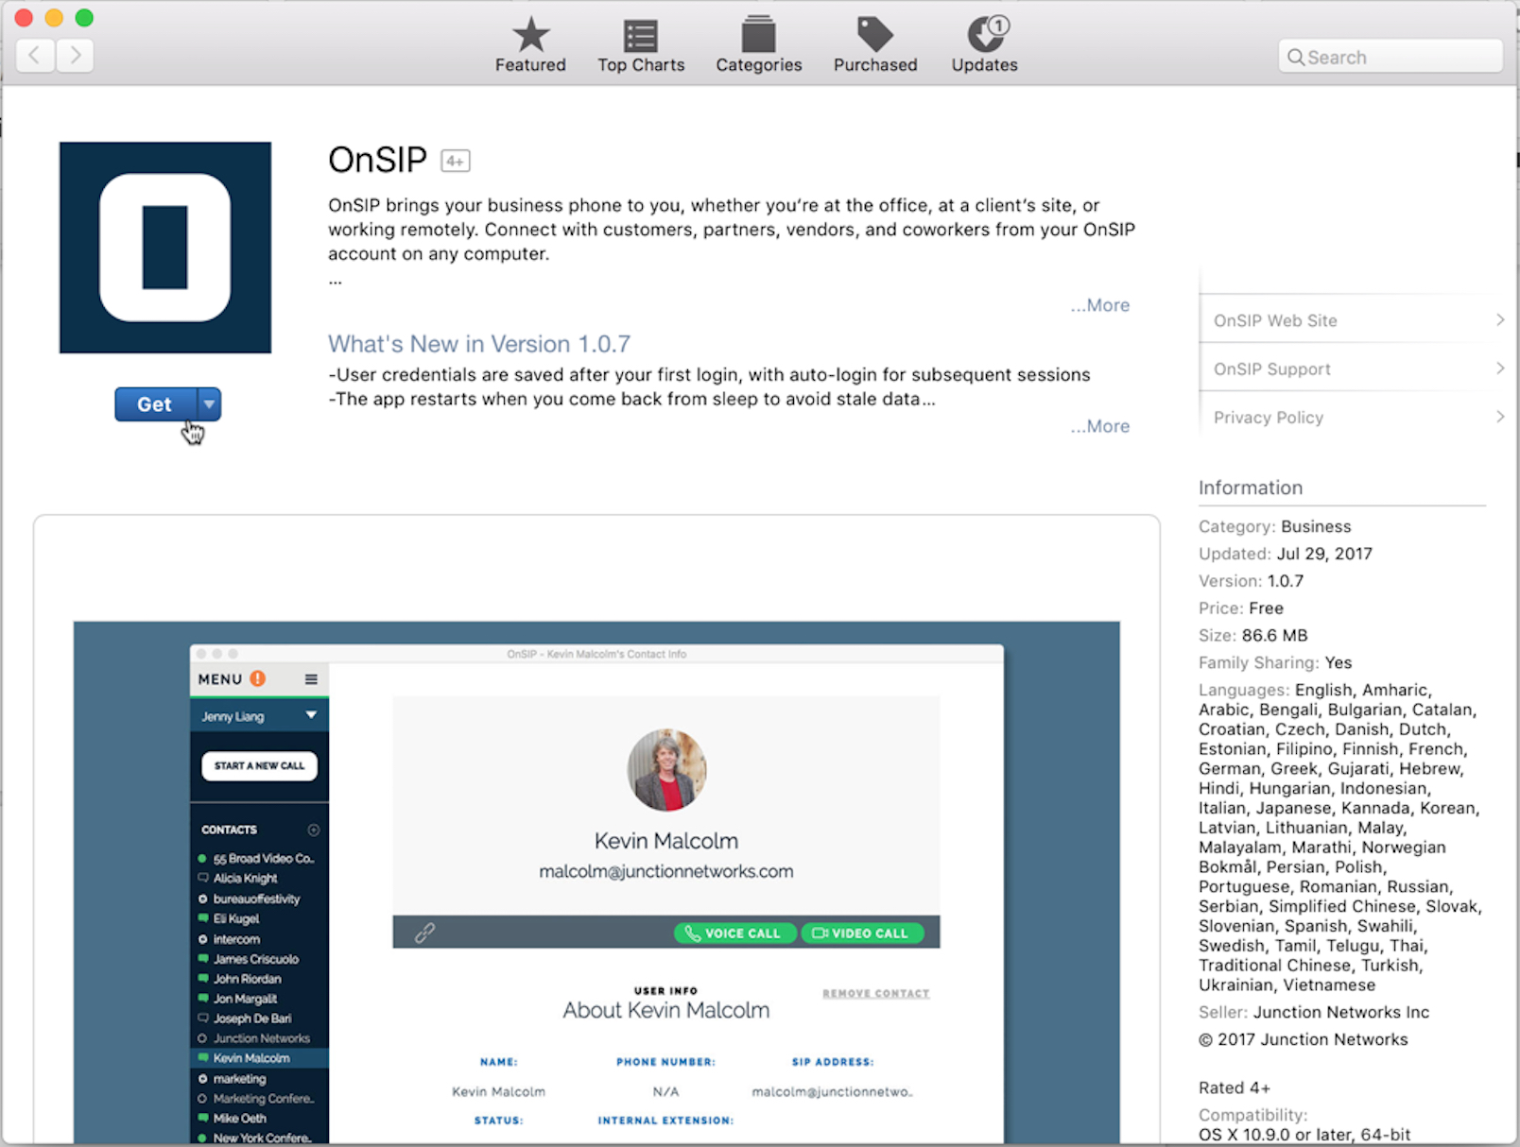The image size is (1520, 1147).
Task: Click the link icon in the call bar
Action: pos(424,933)
